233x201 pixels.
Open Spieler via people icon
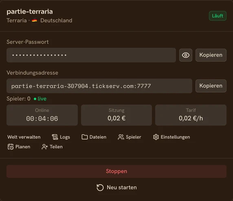click(121, 137)
